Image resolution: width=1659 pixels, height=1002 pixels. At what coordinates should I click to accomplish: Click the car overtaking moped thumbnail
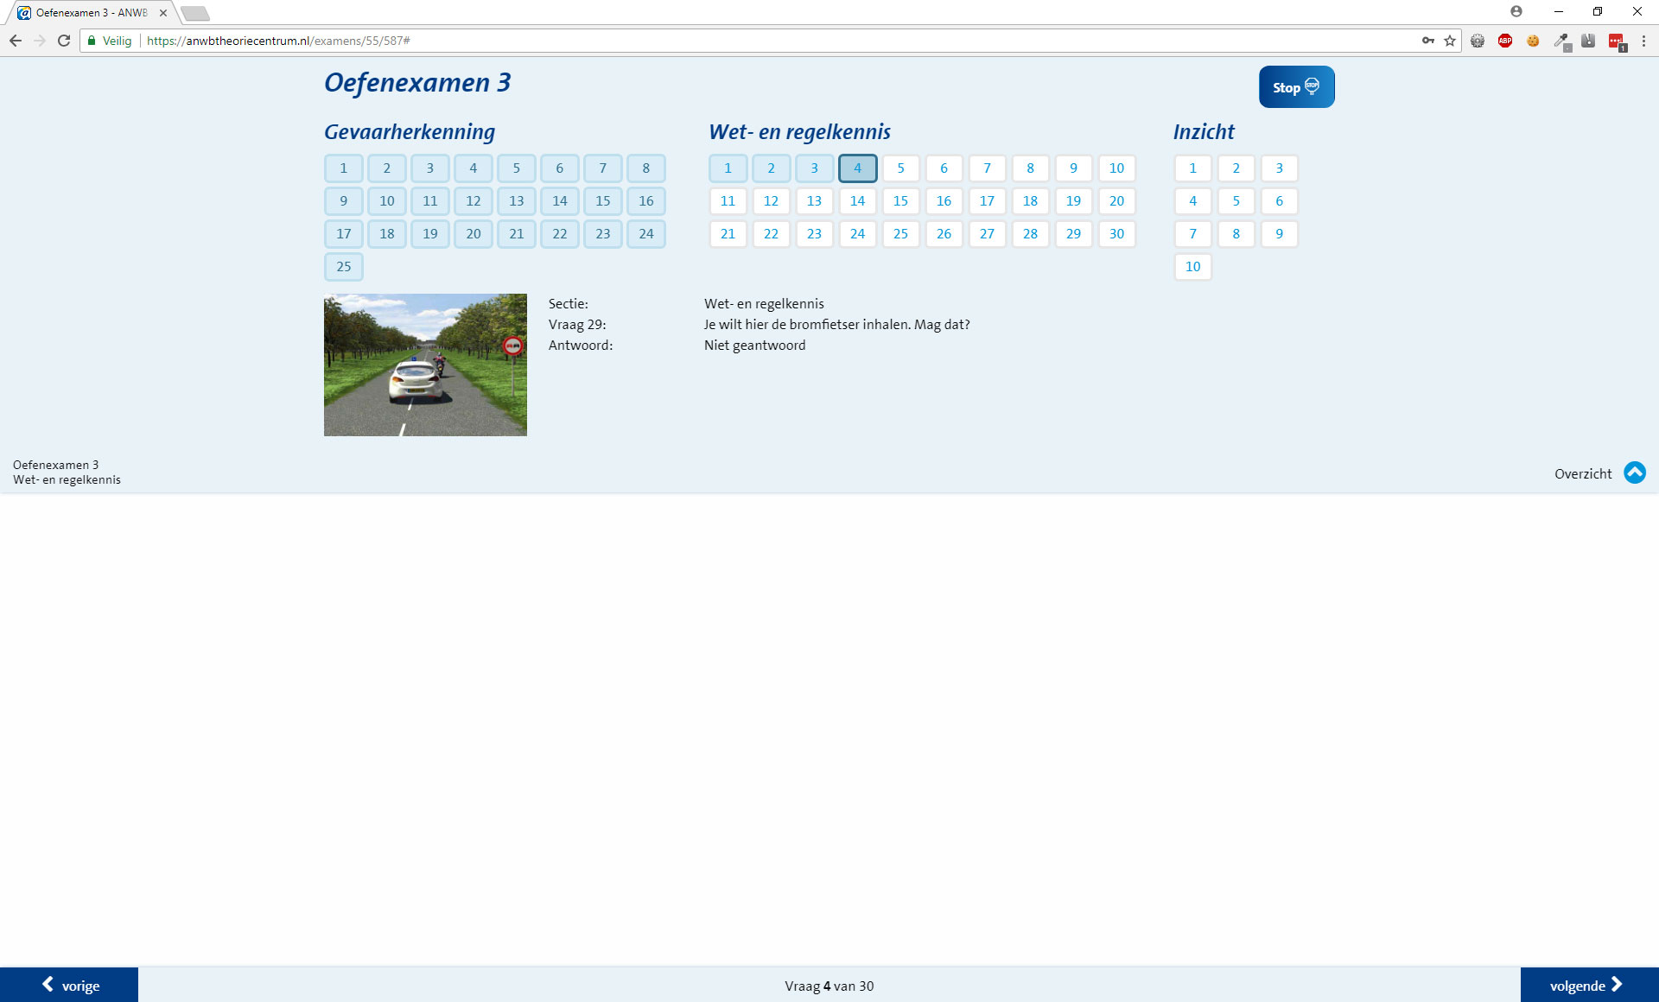coord(425,365)
